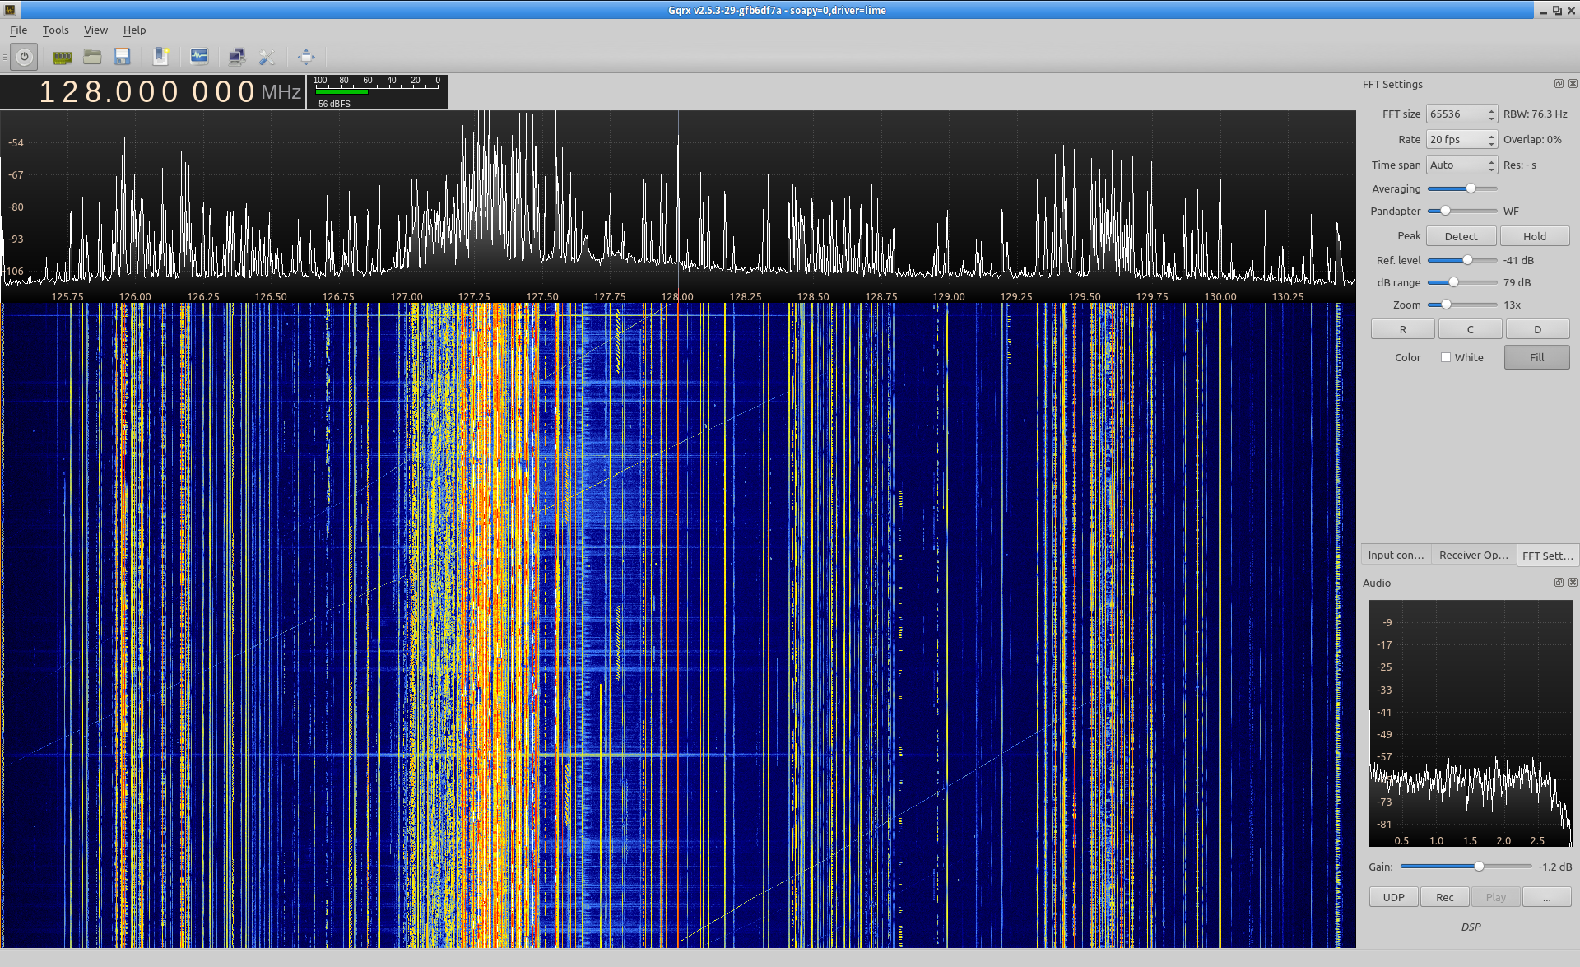Image resolution: width=1580 pixels, height=967 pixels.
Task: Enable the White color checkbox
Action: [1446, 357]
